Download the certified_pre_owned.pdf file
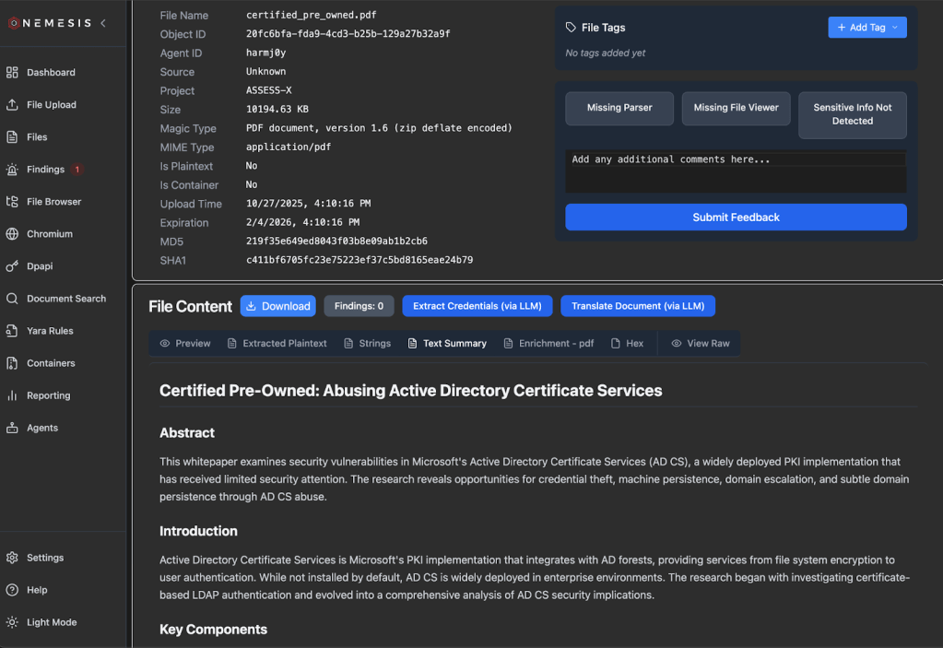 pos(277,306)
